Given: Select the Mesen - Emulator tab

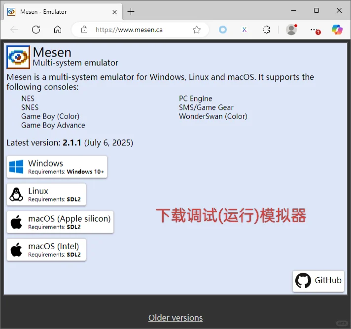Looking at the screenshot, I should [x=63, y=12].
